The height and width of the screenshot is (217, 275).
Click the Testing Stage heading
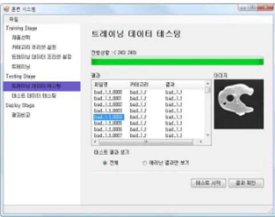pos(21,77)
